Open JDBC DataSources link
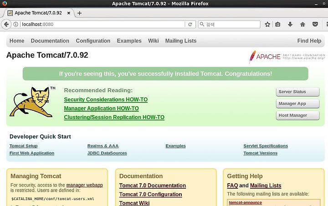This screenshot has width=328, height=206. coord(107,153)
